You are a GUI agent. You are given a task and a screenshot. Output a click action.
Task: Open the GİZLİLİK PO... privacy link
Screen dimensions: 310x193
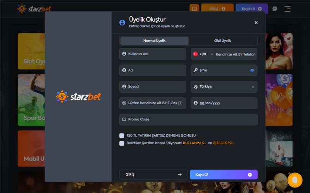224,143
